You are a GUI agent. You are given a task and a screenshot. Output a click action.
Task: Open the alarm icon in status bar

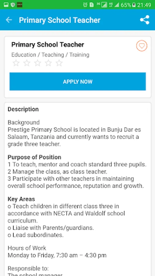85,5
